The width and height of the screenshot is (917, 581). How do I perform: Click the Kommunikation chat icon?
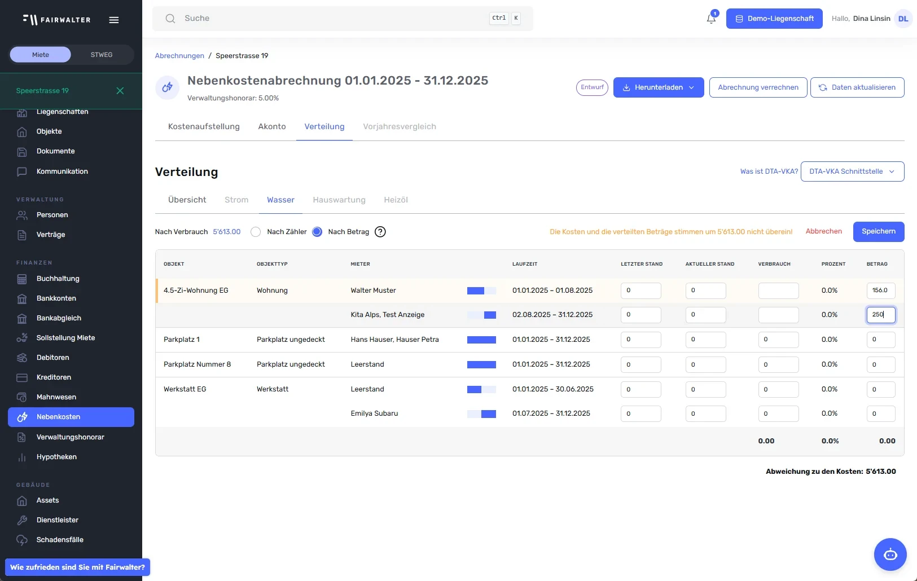[x=22, y=172]
